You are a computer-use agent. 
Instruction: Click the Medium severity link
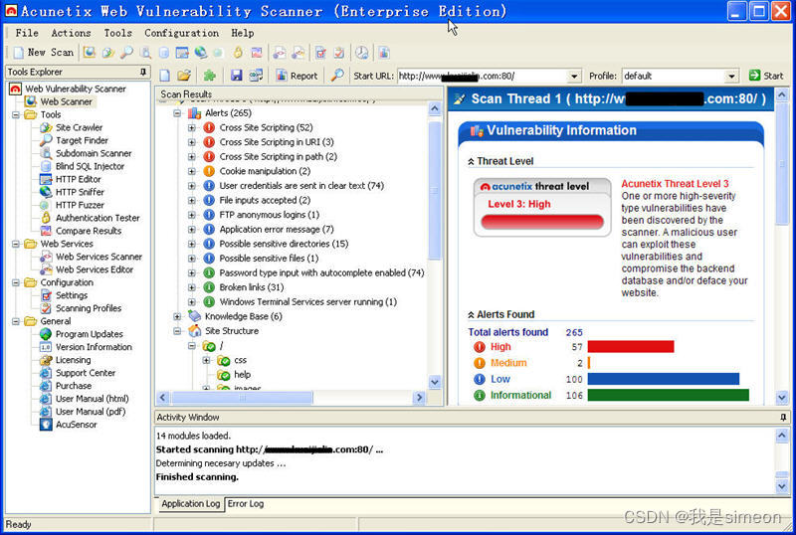coord(508,363)
